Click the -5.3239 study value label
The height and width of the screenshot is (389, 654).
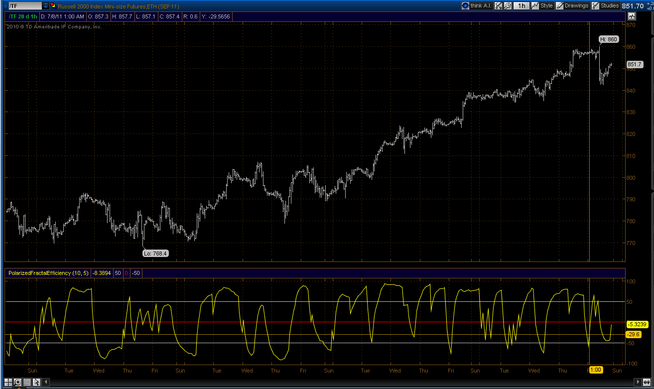click(x=637, y=324)
